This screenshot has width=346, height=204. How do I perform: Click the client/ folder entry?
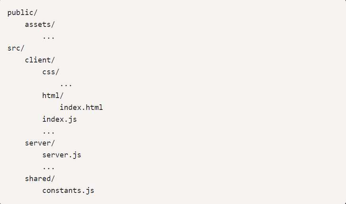[40, 60]
